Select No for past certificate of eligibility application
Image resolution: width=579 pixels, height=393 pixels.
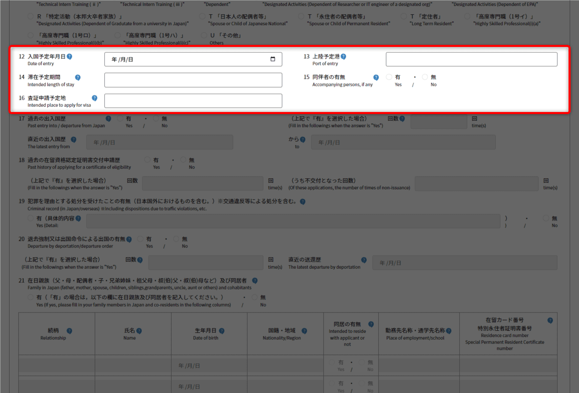[183, 160]
